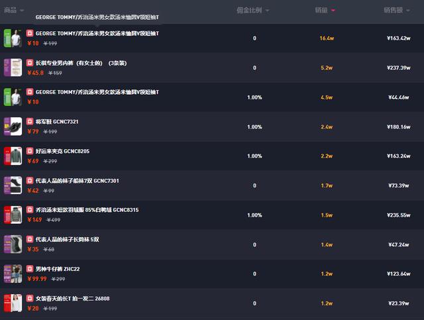Click the red icon next to 长银专业男内裤

(30, 63)
